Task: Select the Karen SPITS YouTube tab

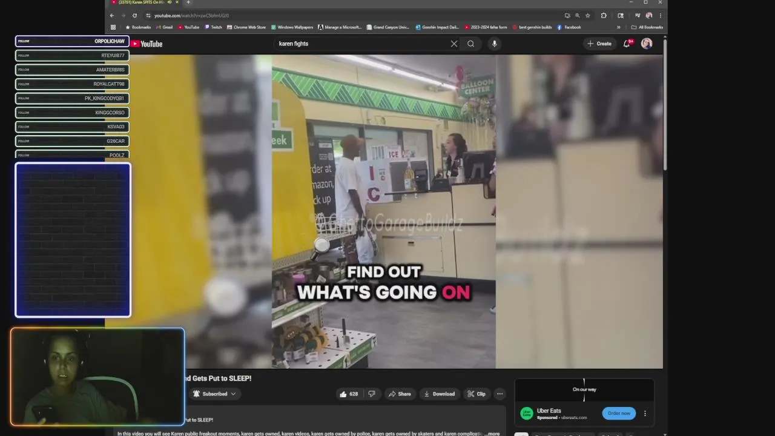Action: [x=144, y=2]
